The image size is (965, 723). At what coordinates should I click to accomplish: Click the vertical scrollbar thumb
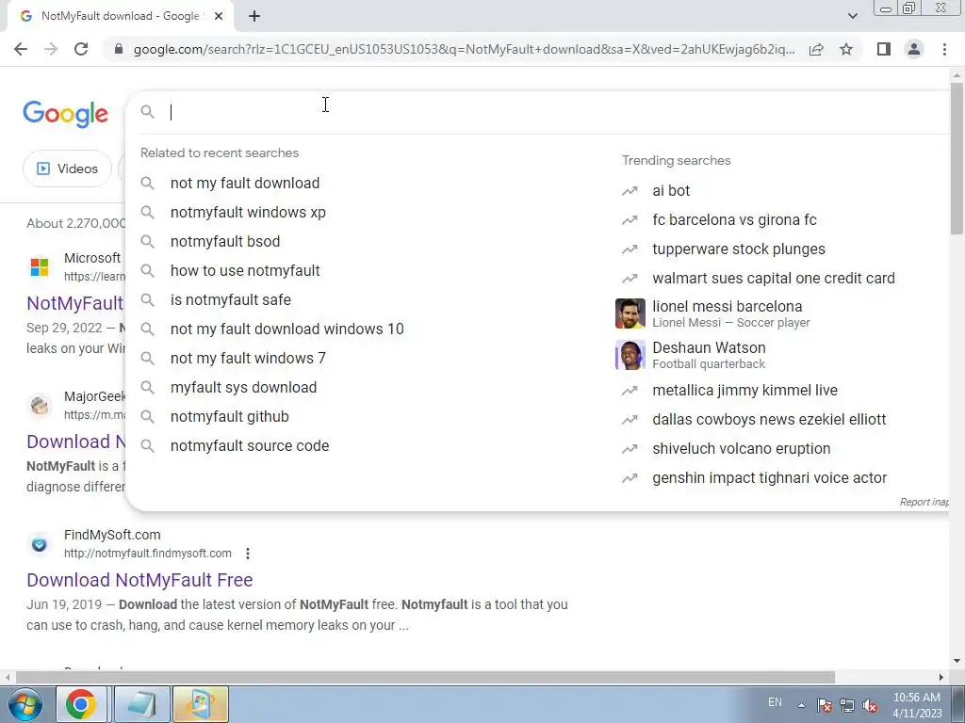tap(957, 157)
